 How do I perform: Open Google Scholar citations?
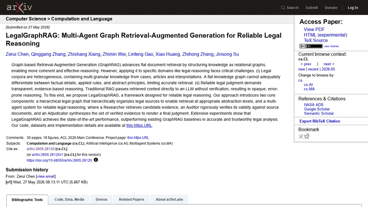tap(317, 109)
